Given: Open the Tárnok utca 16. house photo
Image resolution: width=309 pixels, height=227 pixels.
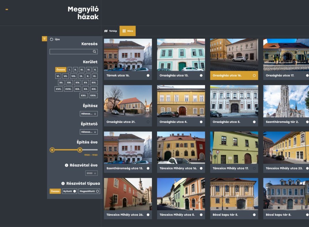Looking at the screenshot, I should 128,55.
